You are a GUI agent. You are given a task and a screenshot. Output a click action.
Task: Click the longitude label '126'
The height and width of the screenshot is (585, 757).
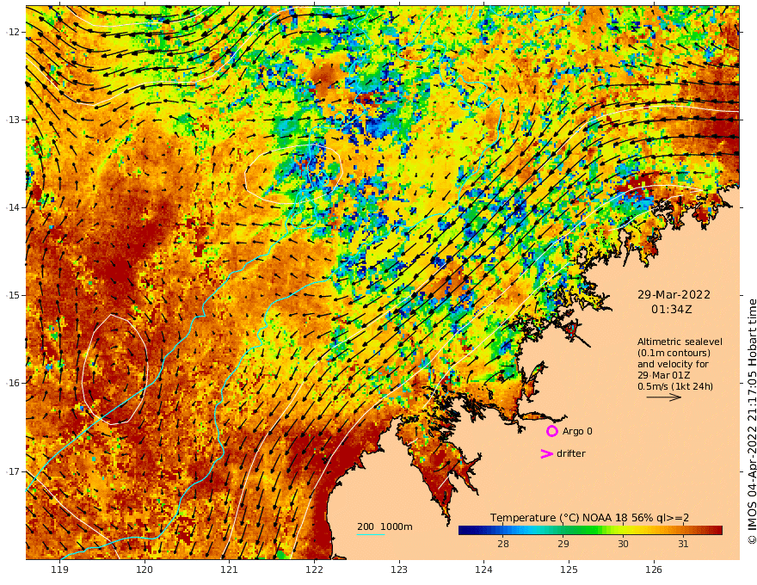(654, 570)
